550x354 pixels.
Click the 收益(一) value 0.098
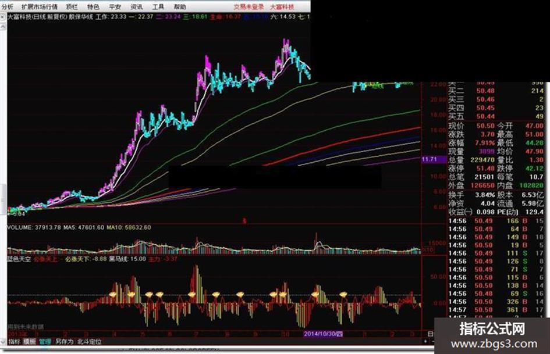pos(485,212)
